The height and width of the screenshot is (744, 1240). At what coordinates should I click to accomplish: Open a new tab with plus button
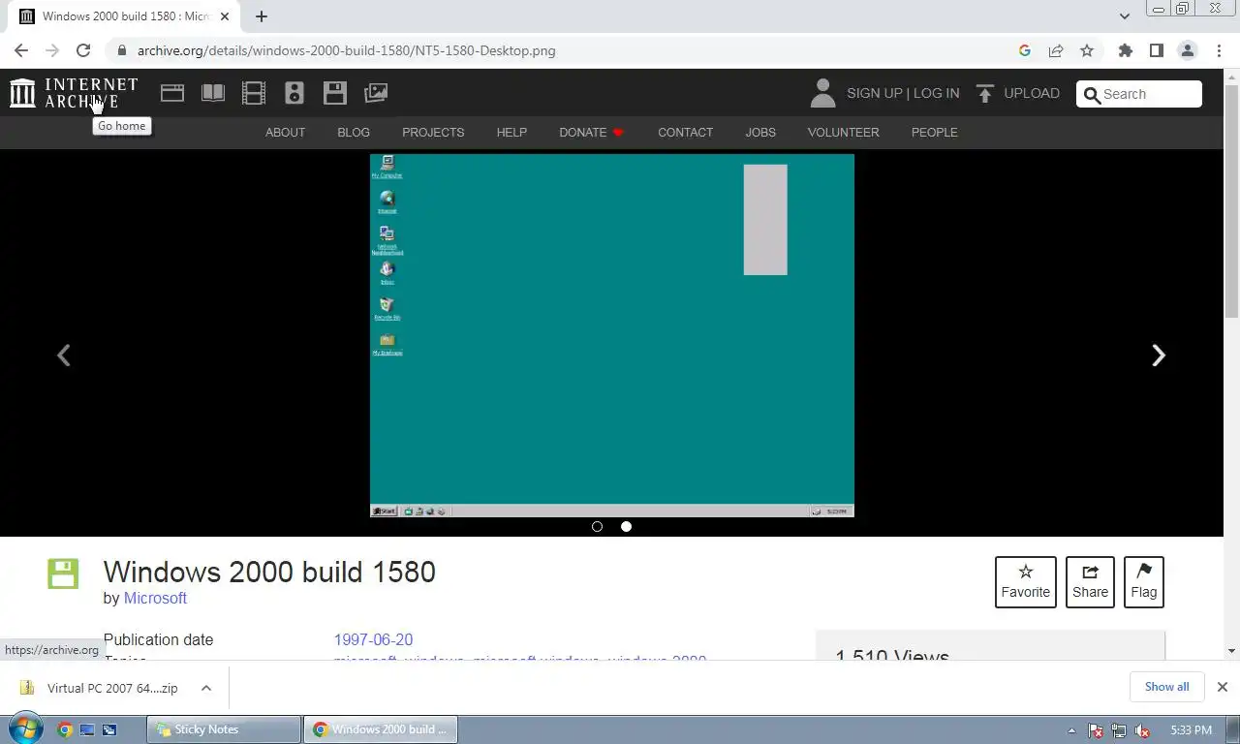(x=261, y=16)
